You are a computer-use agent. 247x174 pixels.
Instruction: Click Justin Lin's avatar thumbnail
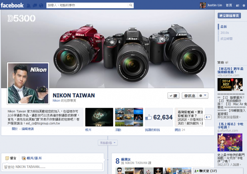203,5
